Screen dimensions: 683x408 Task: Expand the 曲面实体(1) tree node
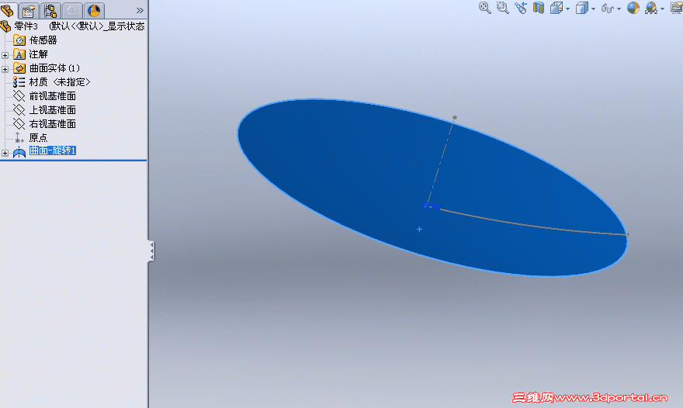click(5, 69)
